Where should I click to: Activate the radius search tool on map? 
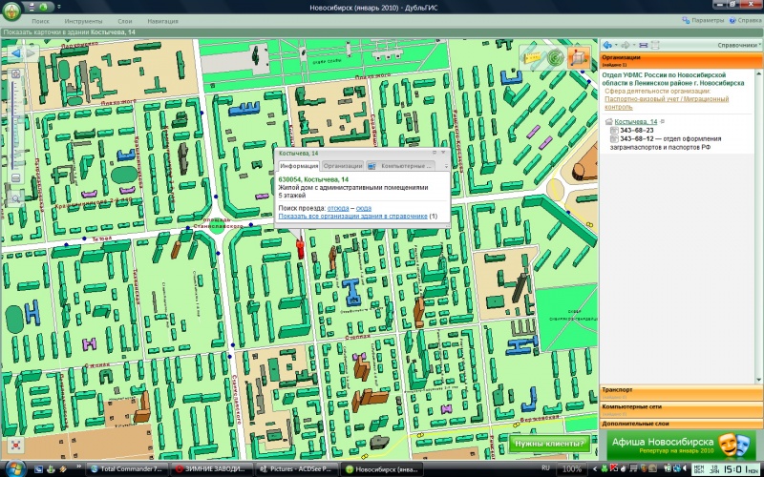(554, 59)
